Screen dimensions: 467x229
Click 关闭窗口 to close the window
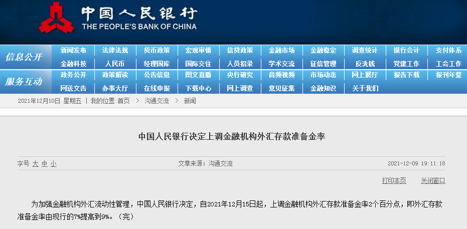click(x=433, y=180)
